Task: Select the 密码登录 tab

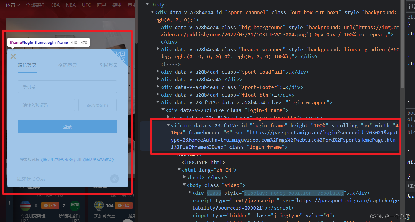Action: tap(68, 65)
